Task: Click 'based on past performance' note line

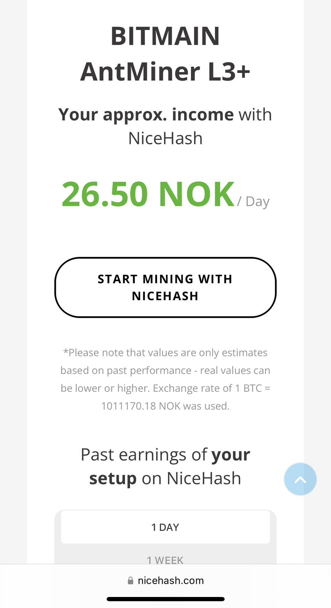Action: (126, 370)
